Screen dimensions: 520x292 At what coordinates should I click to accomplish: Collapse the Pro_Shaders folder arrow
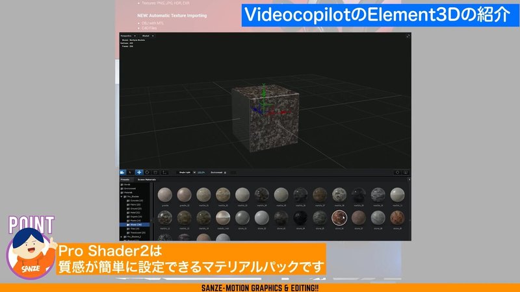click(x=122, y=197)
